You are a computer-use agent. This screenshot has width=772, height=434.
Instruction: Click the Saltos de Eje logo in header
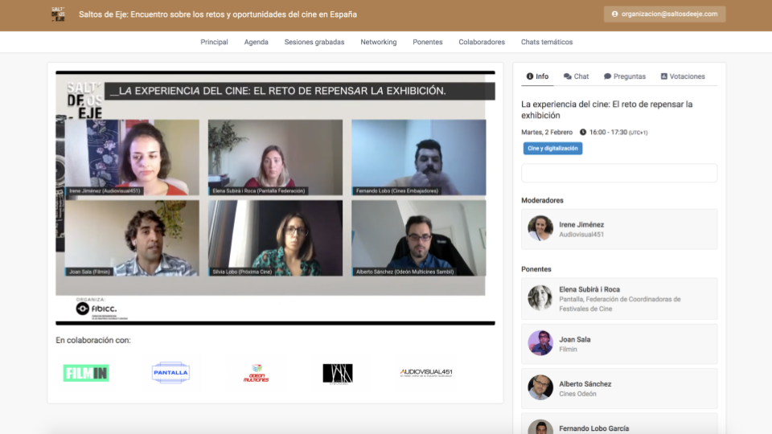58,14
